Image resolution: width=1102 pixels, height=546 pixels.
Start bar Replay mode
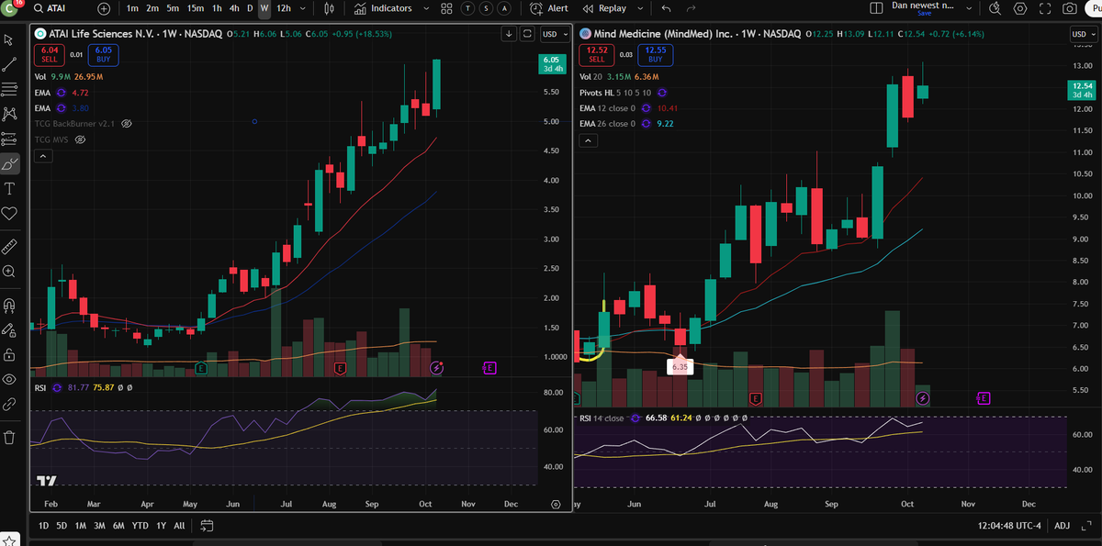[x=602, y=8]
